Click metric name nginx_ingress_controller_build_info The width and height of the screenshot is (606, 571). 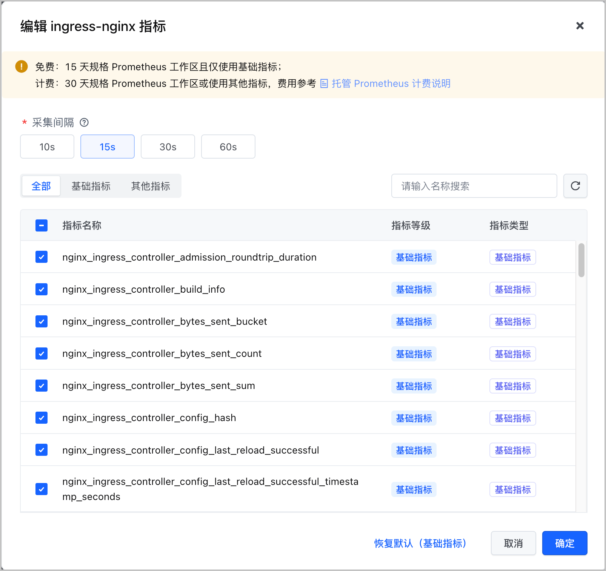click(x=144, y=289)
